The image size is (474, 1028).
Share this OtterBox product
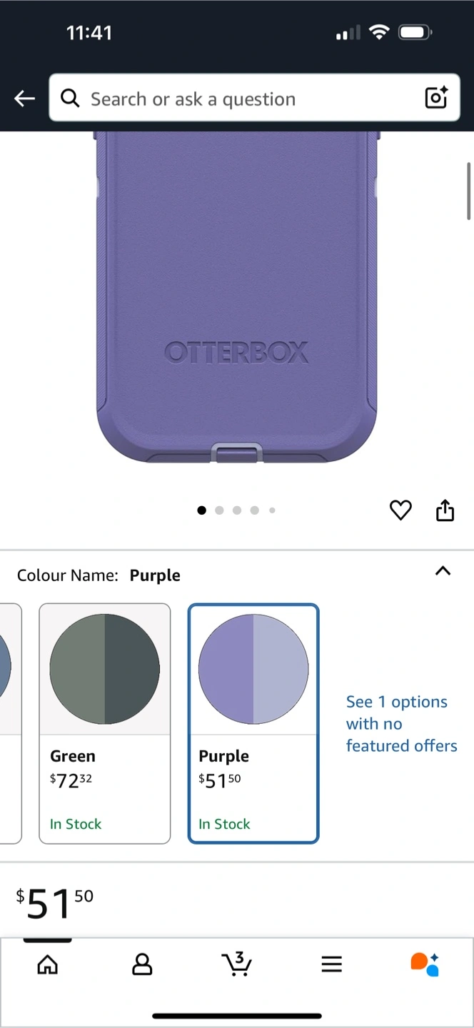point(445,510)
